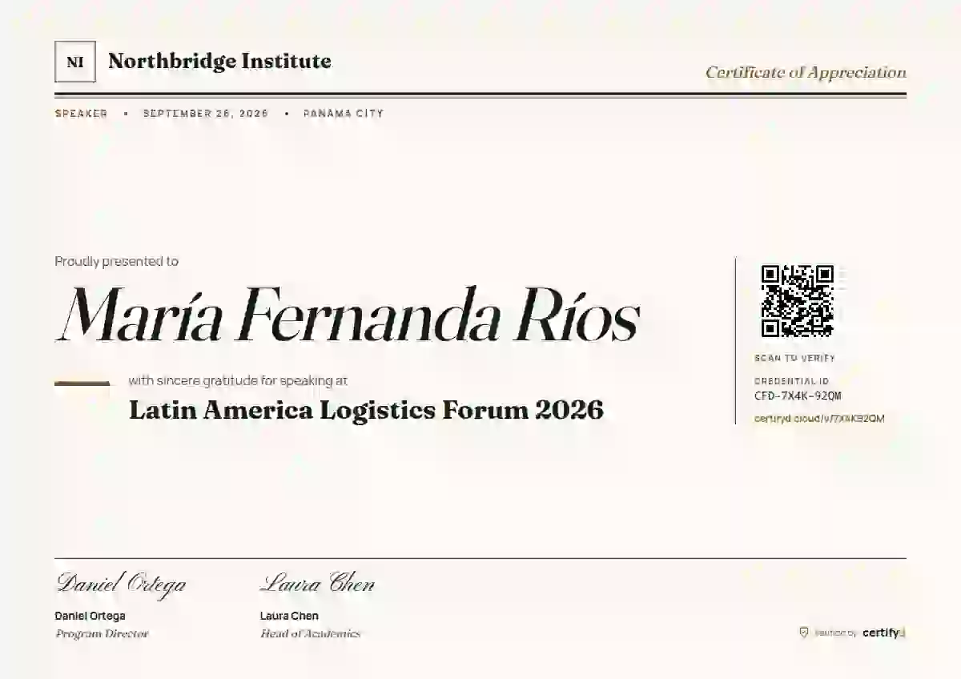Screen dimensions: 961x679
Task: Click the 'PANAMA CITY' location text
Action: click(344, 114)
